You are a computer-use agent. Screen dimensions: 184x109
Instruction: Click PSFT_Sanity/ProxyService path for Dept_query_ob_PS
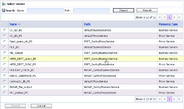pyautogui.click(x=99, y=42)
